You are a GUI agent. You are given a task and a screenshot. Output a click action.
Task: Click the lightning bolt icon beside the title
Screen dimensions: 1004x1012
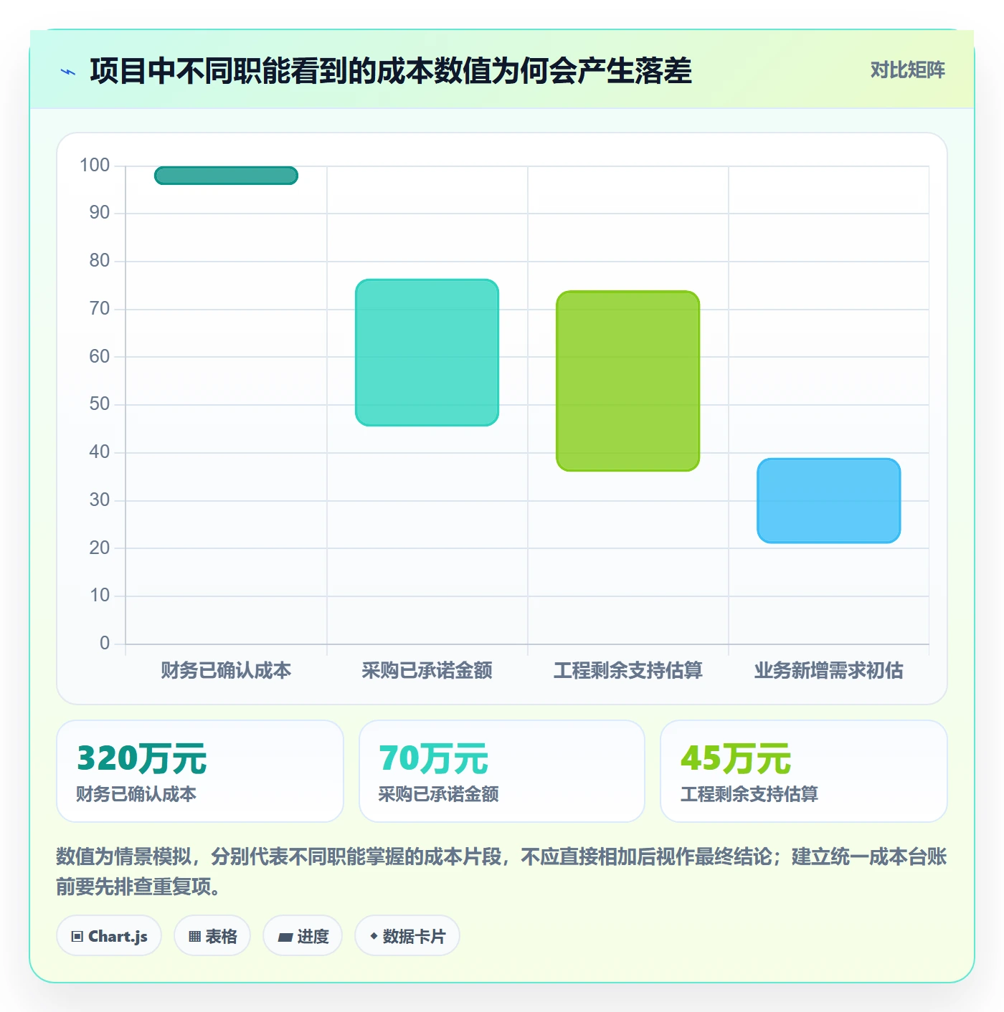coord(68,72)
